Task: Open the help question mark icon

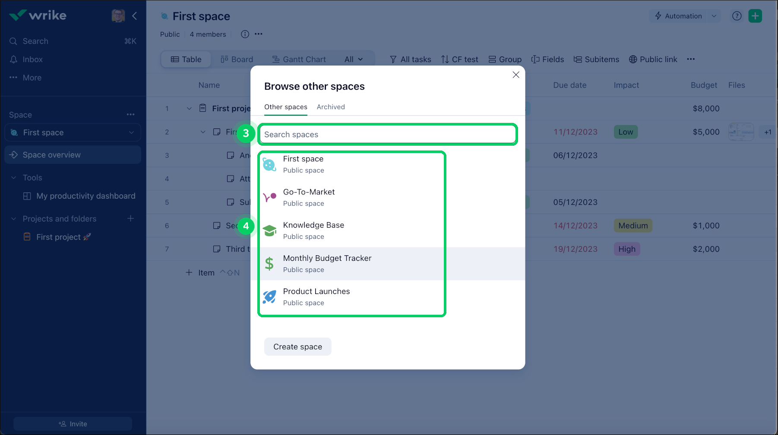Action: [737, 16]
